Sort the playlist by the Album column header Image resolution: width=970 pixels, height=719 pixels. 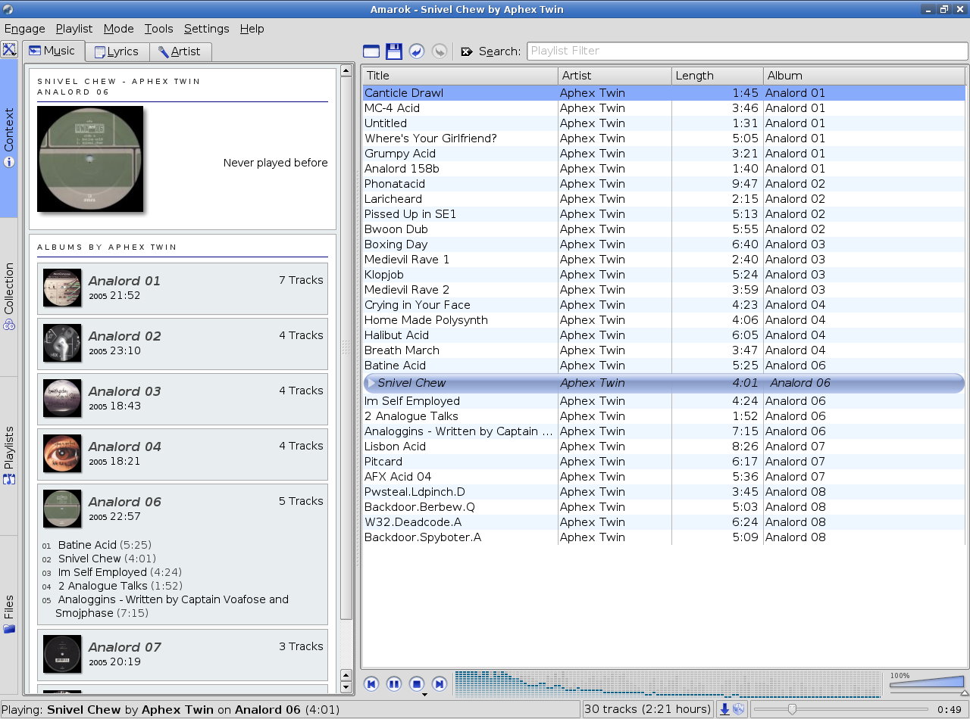pyautogui.click(x=865, y=76)
